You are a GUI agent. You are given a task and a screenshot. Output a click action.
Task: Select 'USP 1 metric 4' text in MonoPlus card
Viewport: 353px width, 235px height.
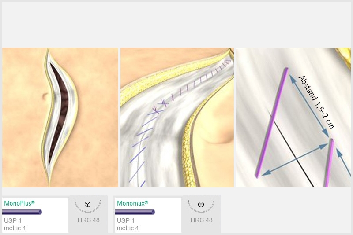click(15, 224)
